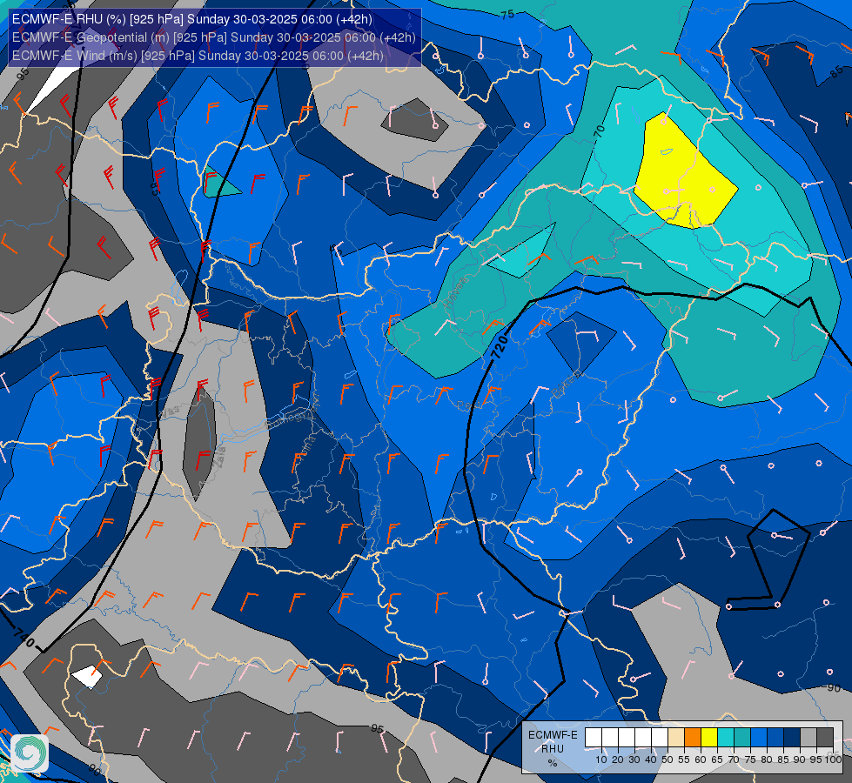
Task: Pick the light gray 90–95% legend swatch
Action: [808, 738]
